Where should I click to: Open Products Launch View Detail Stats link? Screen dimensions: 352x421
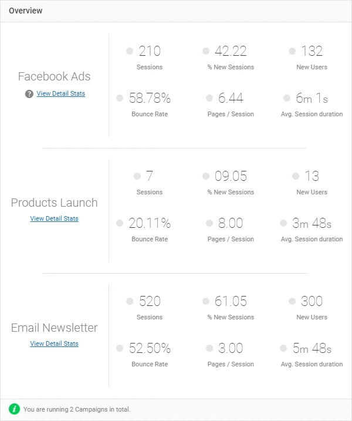(54, 218)
